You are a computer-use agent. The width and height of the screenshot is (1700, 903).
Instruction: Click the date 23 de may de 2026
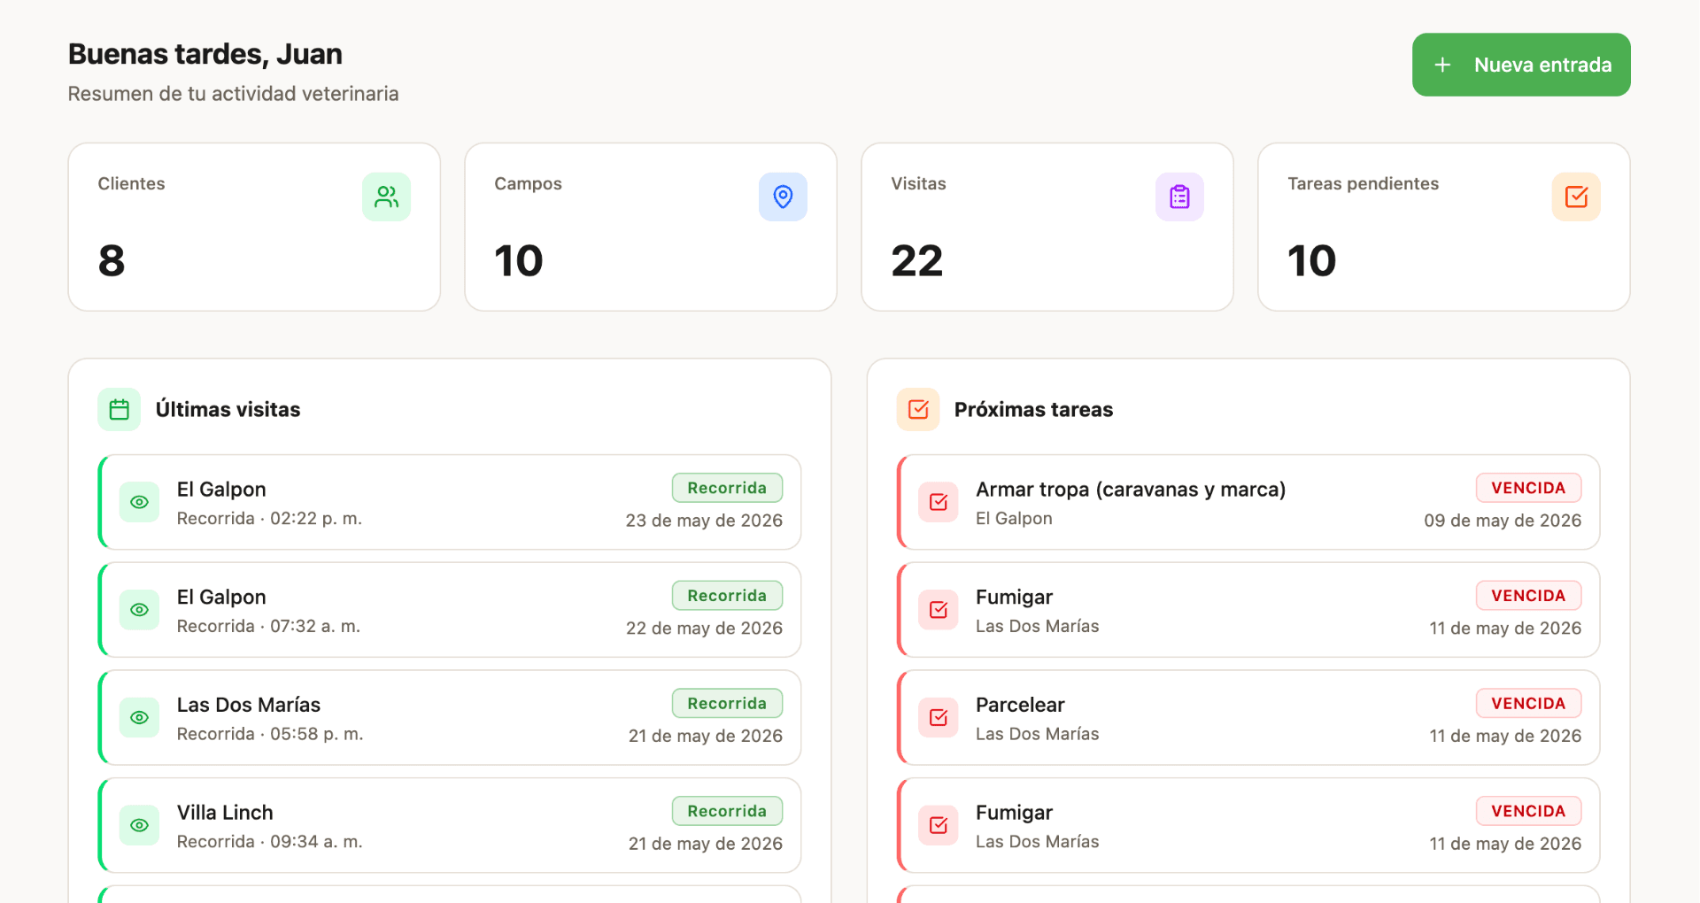click(x=704, y=521)
